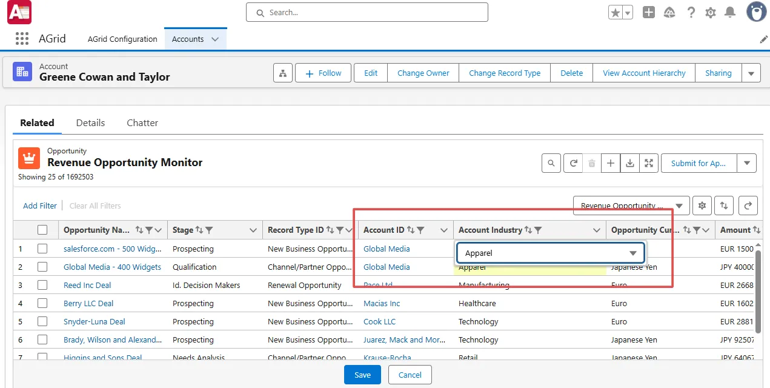Toggle the select-all rows checkbox
This screenshot has height=388, width=770.
[x=42, y=230]
